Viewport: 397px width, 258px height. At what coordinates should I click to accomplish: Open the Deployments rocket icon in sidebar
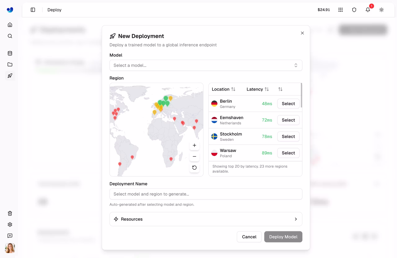pyautogui.click(x=10, y=76)
